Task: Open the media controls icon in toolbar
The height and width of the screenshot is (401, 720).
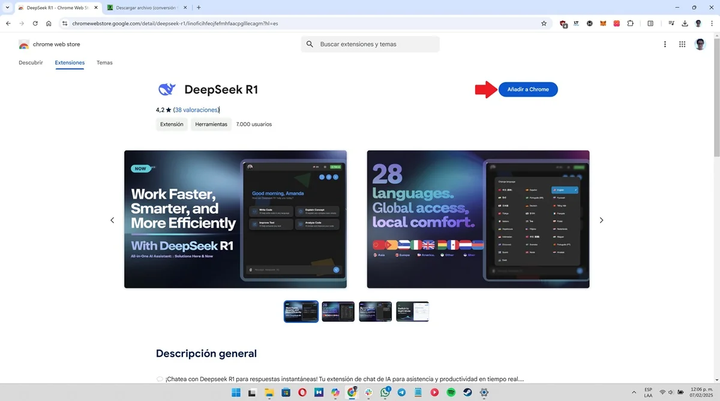Action: tap(671, 23)
